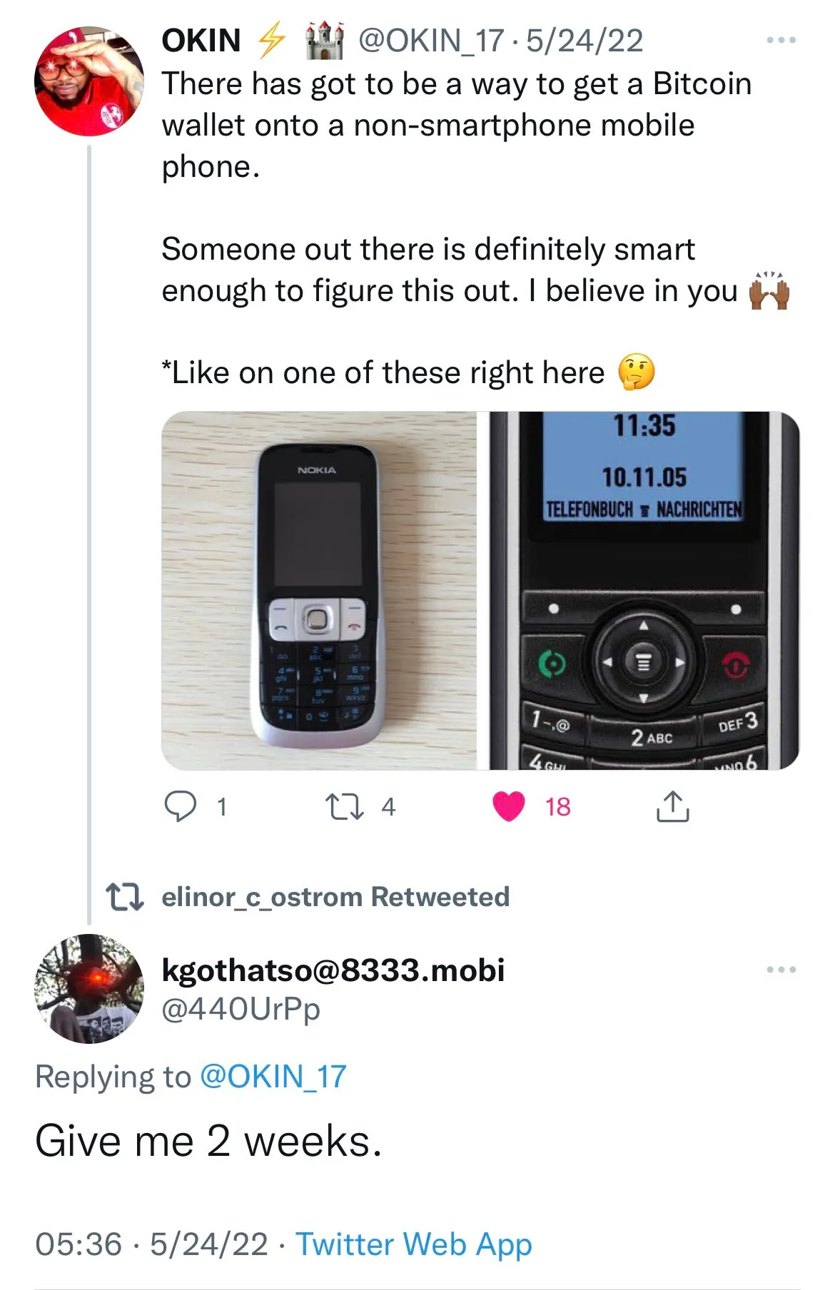Click the kgothatso@8333.mobi display name
The height and width of the screenshot is (1290, 835).
click(x=333, y=970)
